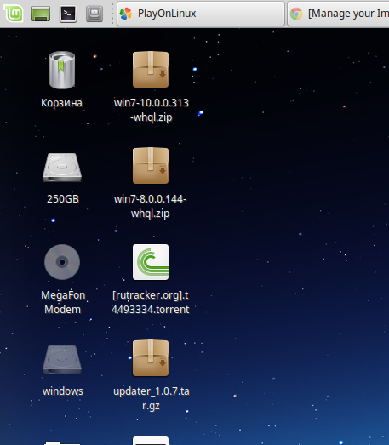Switch to the PlayOnLinux window
Image resolution: width=389 pixels, height=445 pixels.
(x=201, y=14)
